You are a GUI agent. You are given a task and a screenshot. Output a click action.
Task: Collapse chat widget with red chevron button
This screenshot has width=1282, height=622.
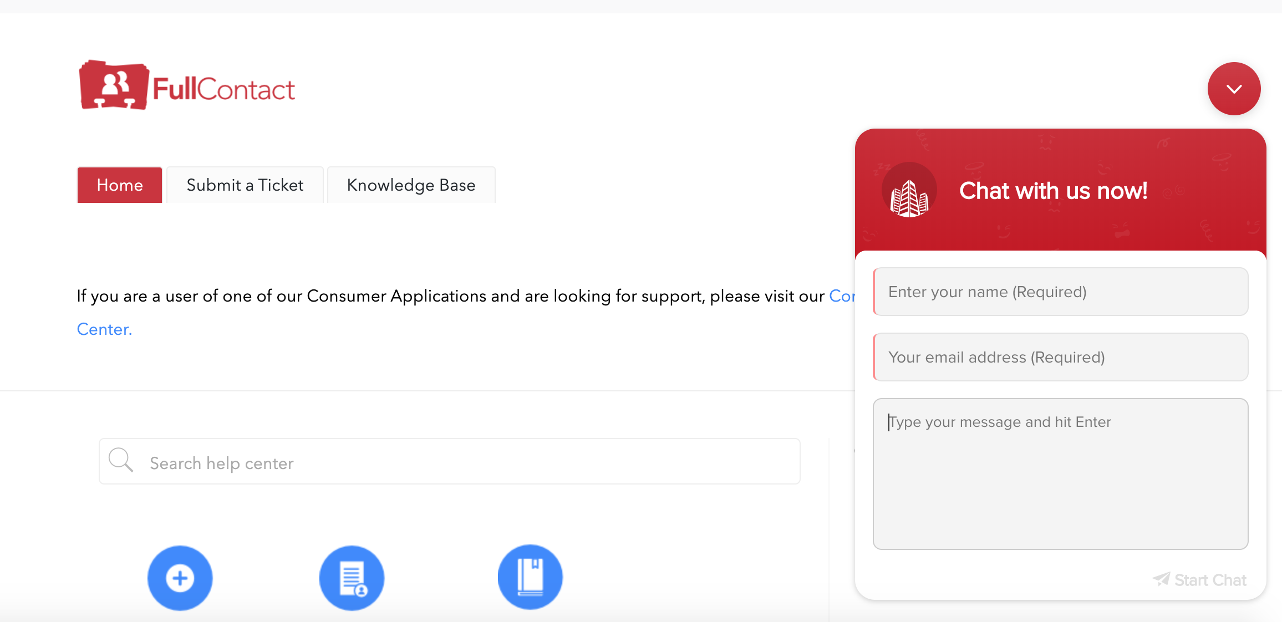1234,89
